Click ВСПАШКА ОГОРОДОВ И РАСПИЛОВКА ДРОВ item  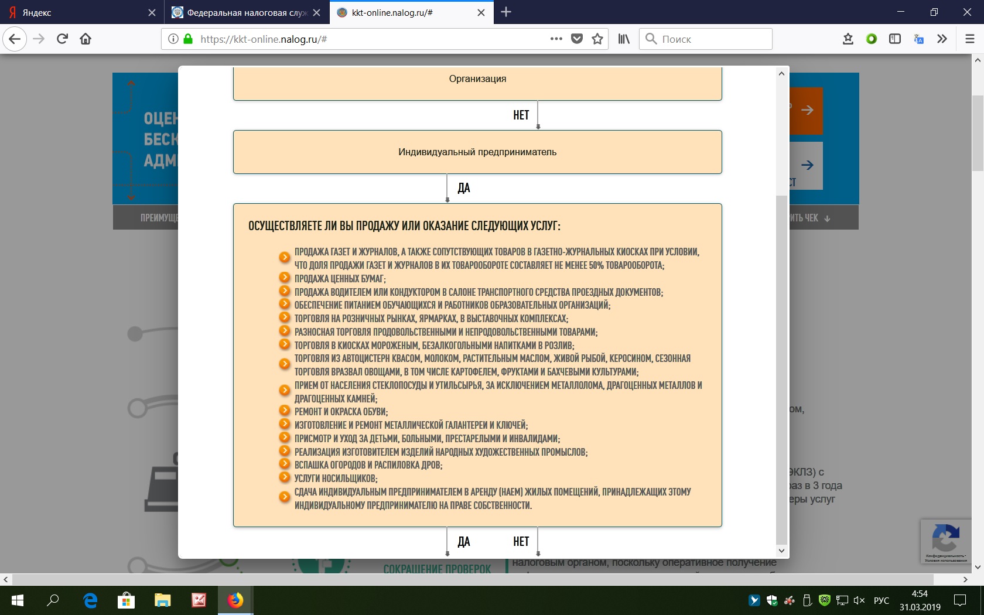(368, 465)
